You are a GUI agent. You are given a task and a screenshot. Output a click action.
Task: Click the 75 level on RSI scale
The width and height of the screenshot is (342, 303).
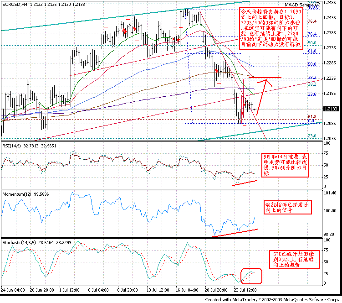point(326,153)
